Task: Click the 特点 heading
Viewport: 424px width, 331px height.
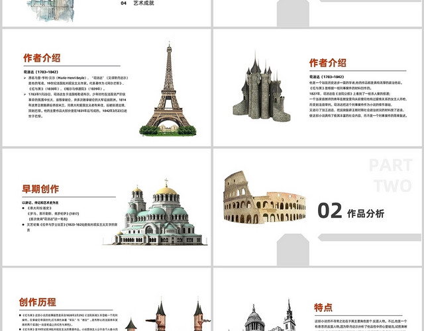Action: pyautogui.click(x=323, y=307)
